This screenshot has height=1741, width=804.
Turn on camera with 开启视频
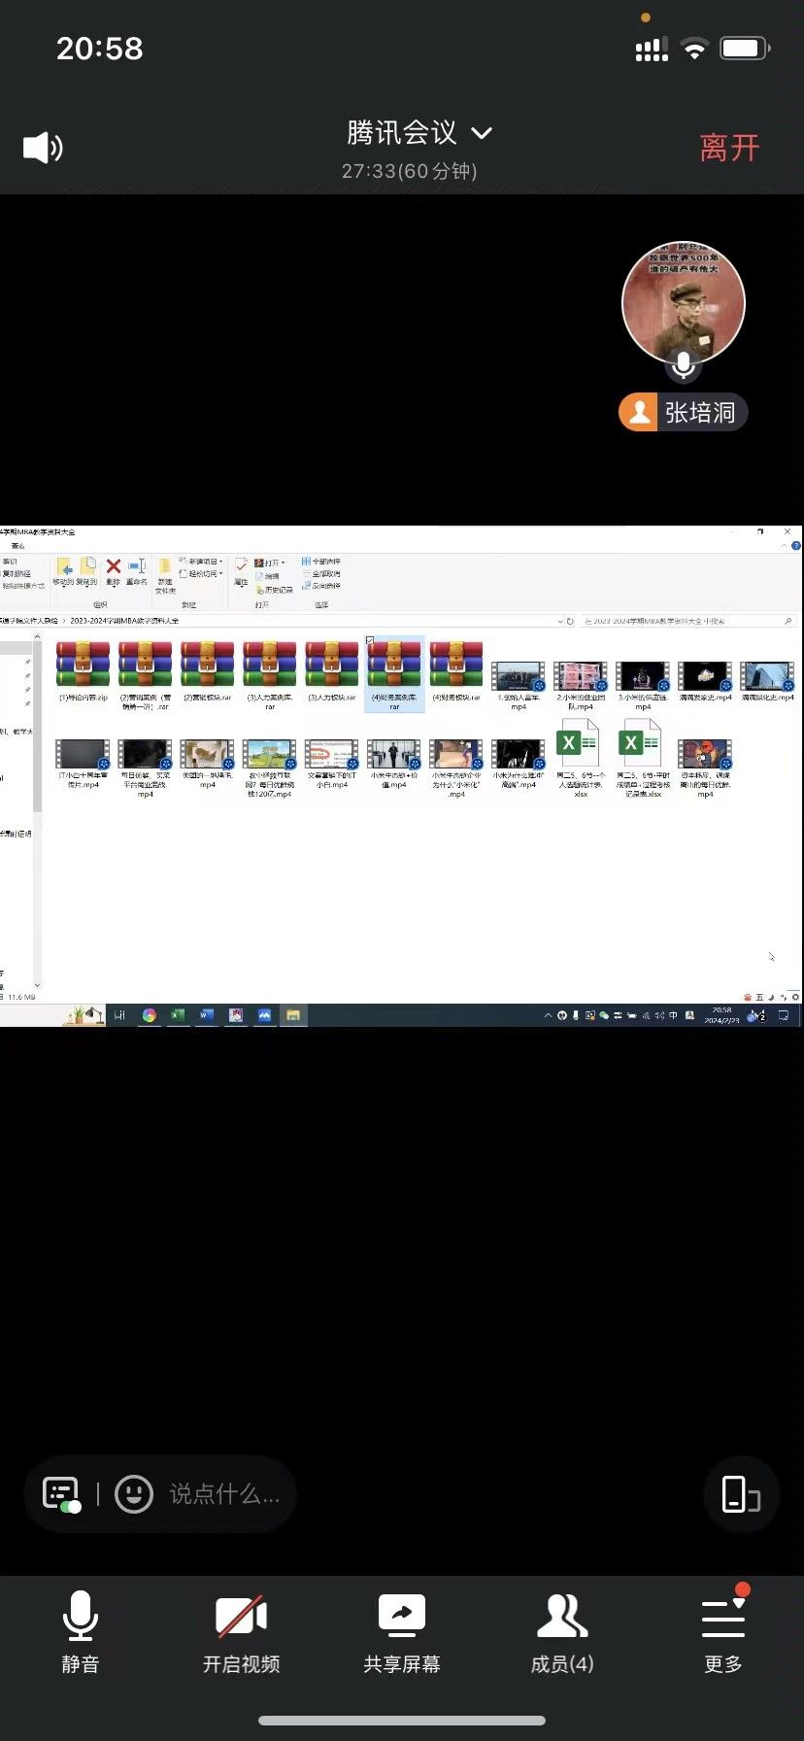[241, 1632]
